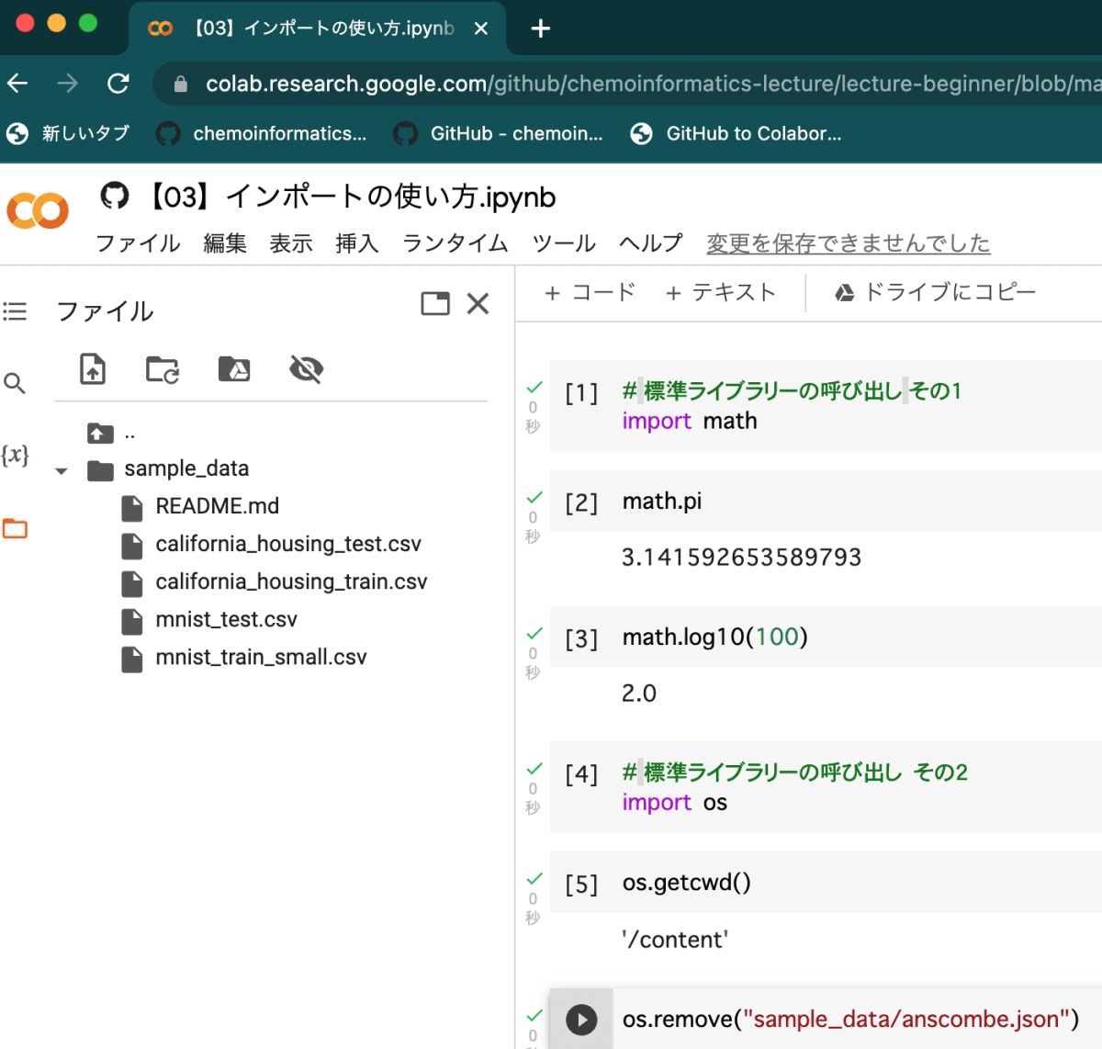Open the ランタイム menu

(454, 243)
